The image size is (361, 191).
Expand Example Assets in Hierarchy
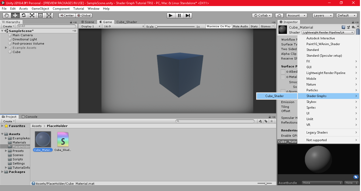(x=6, y=48)
